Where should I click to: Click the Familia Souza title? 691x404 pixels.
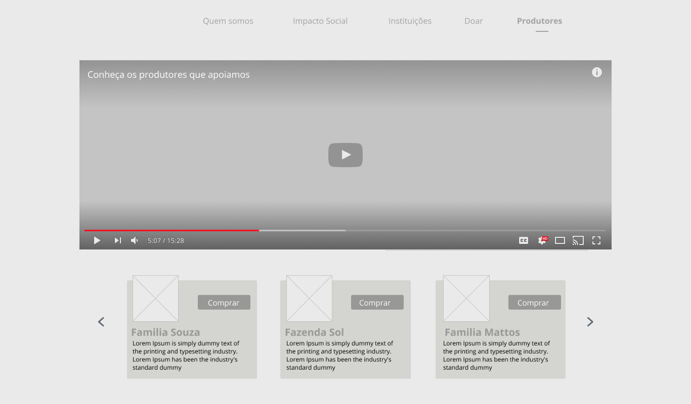tap(165, 332)
